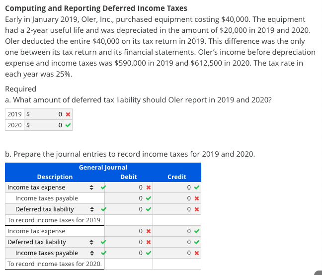The height and width of the screenshot is (275, 322).
Task: Click the 2020 year label in answer table
Action: [x=14, y=125]
